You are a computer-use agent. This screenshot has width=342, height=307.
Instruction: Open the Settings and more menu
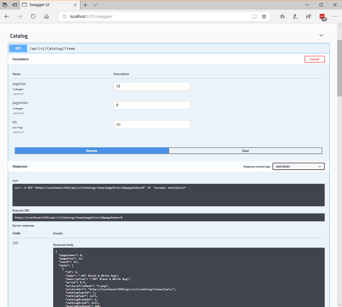(335, 17)
